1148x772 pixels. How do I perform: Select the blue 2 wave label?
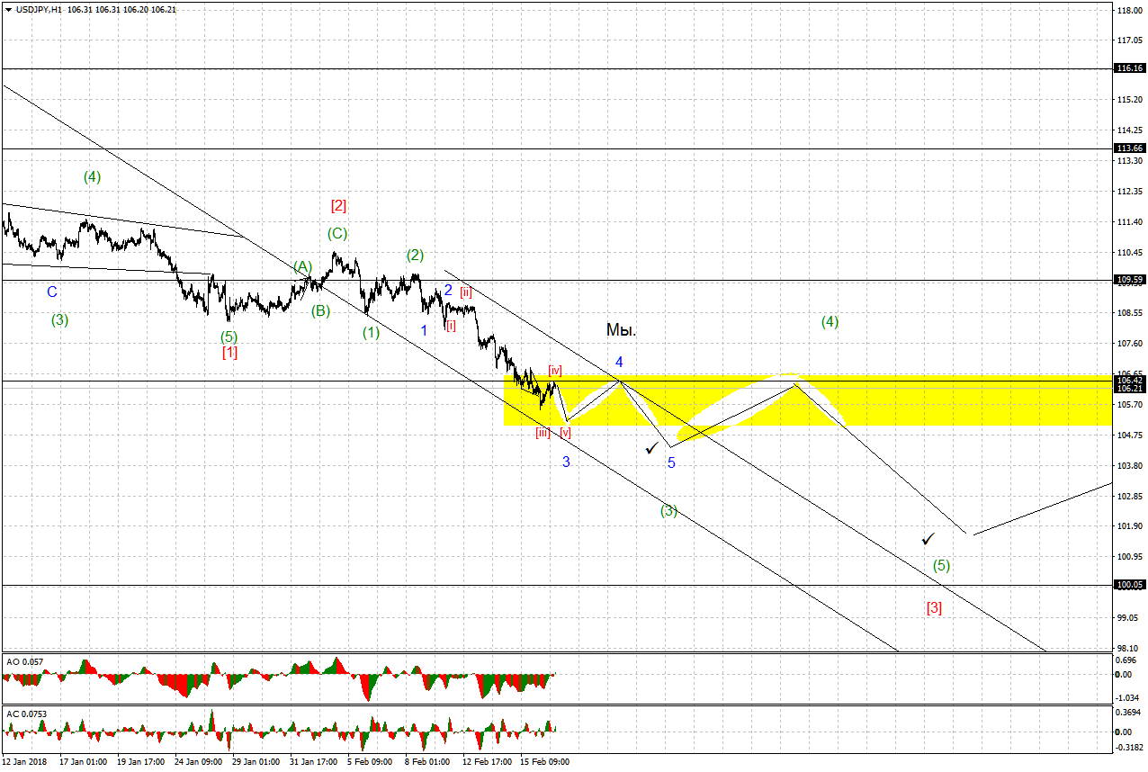(448, 291)
